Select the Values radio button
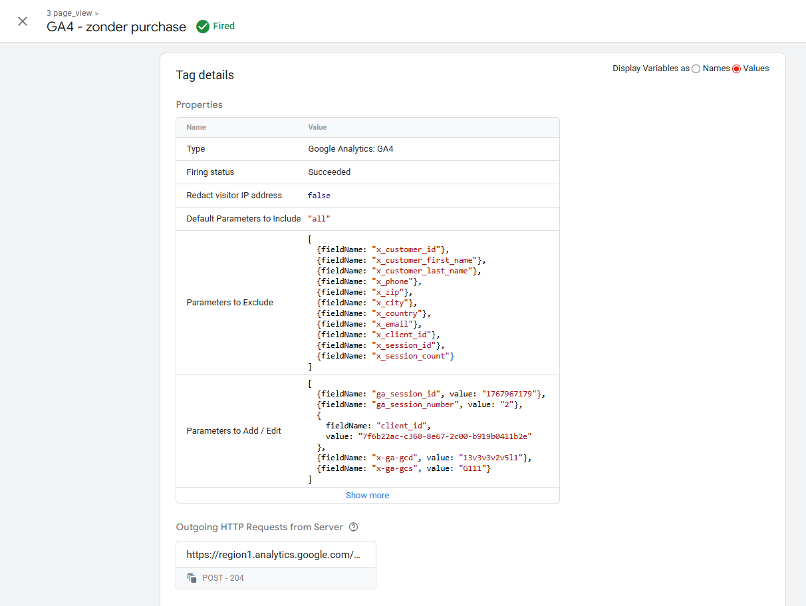Viewport: 806px width, 606px height. pos(736,69)
